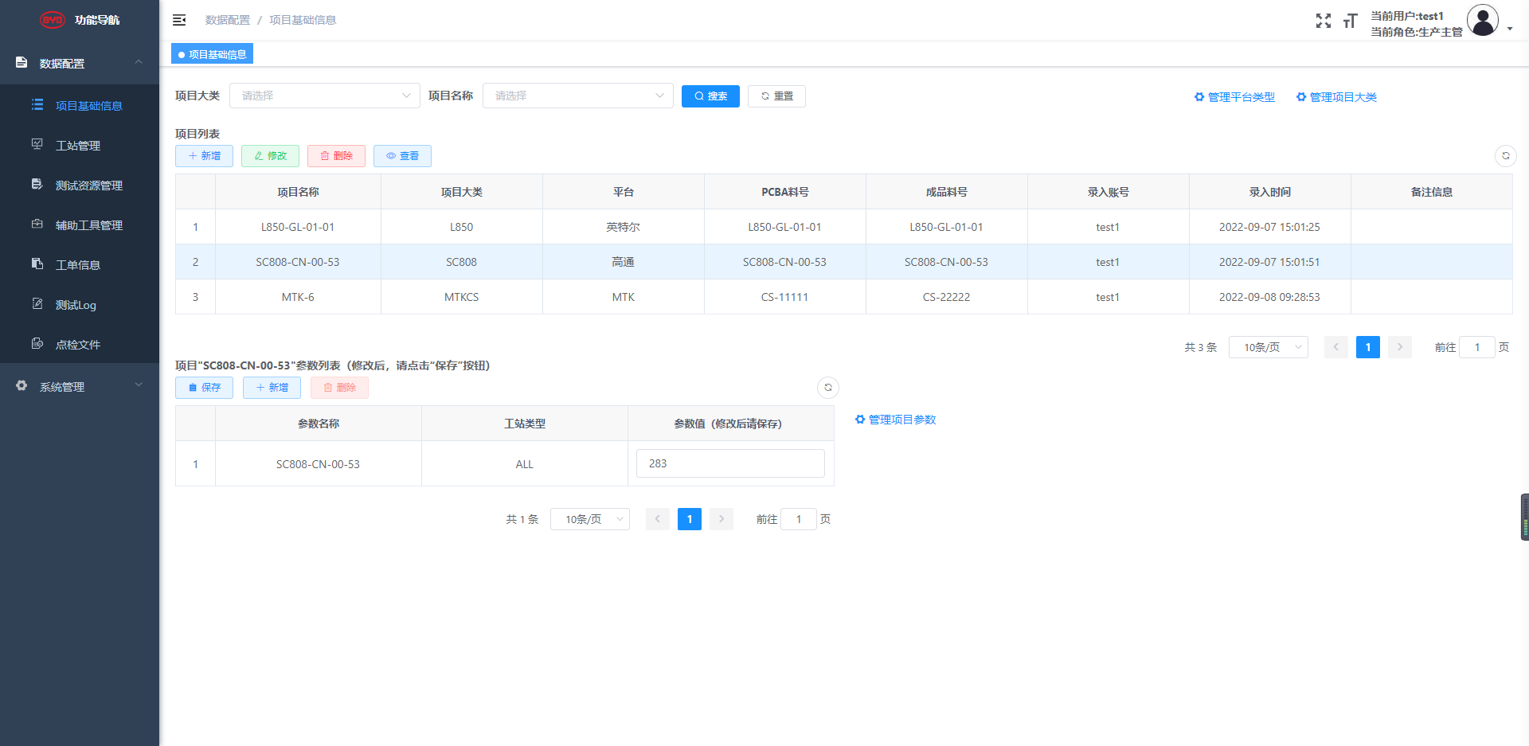1529x746 pixels.
Task: Click 高通 platform cell
Action: 623,262
